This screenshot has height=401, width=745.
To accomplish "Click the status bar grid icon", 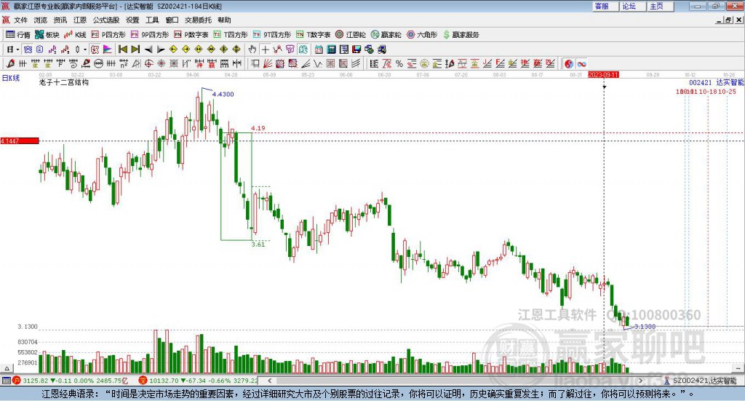I will coord(6,381).
